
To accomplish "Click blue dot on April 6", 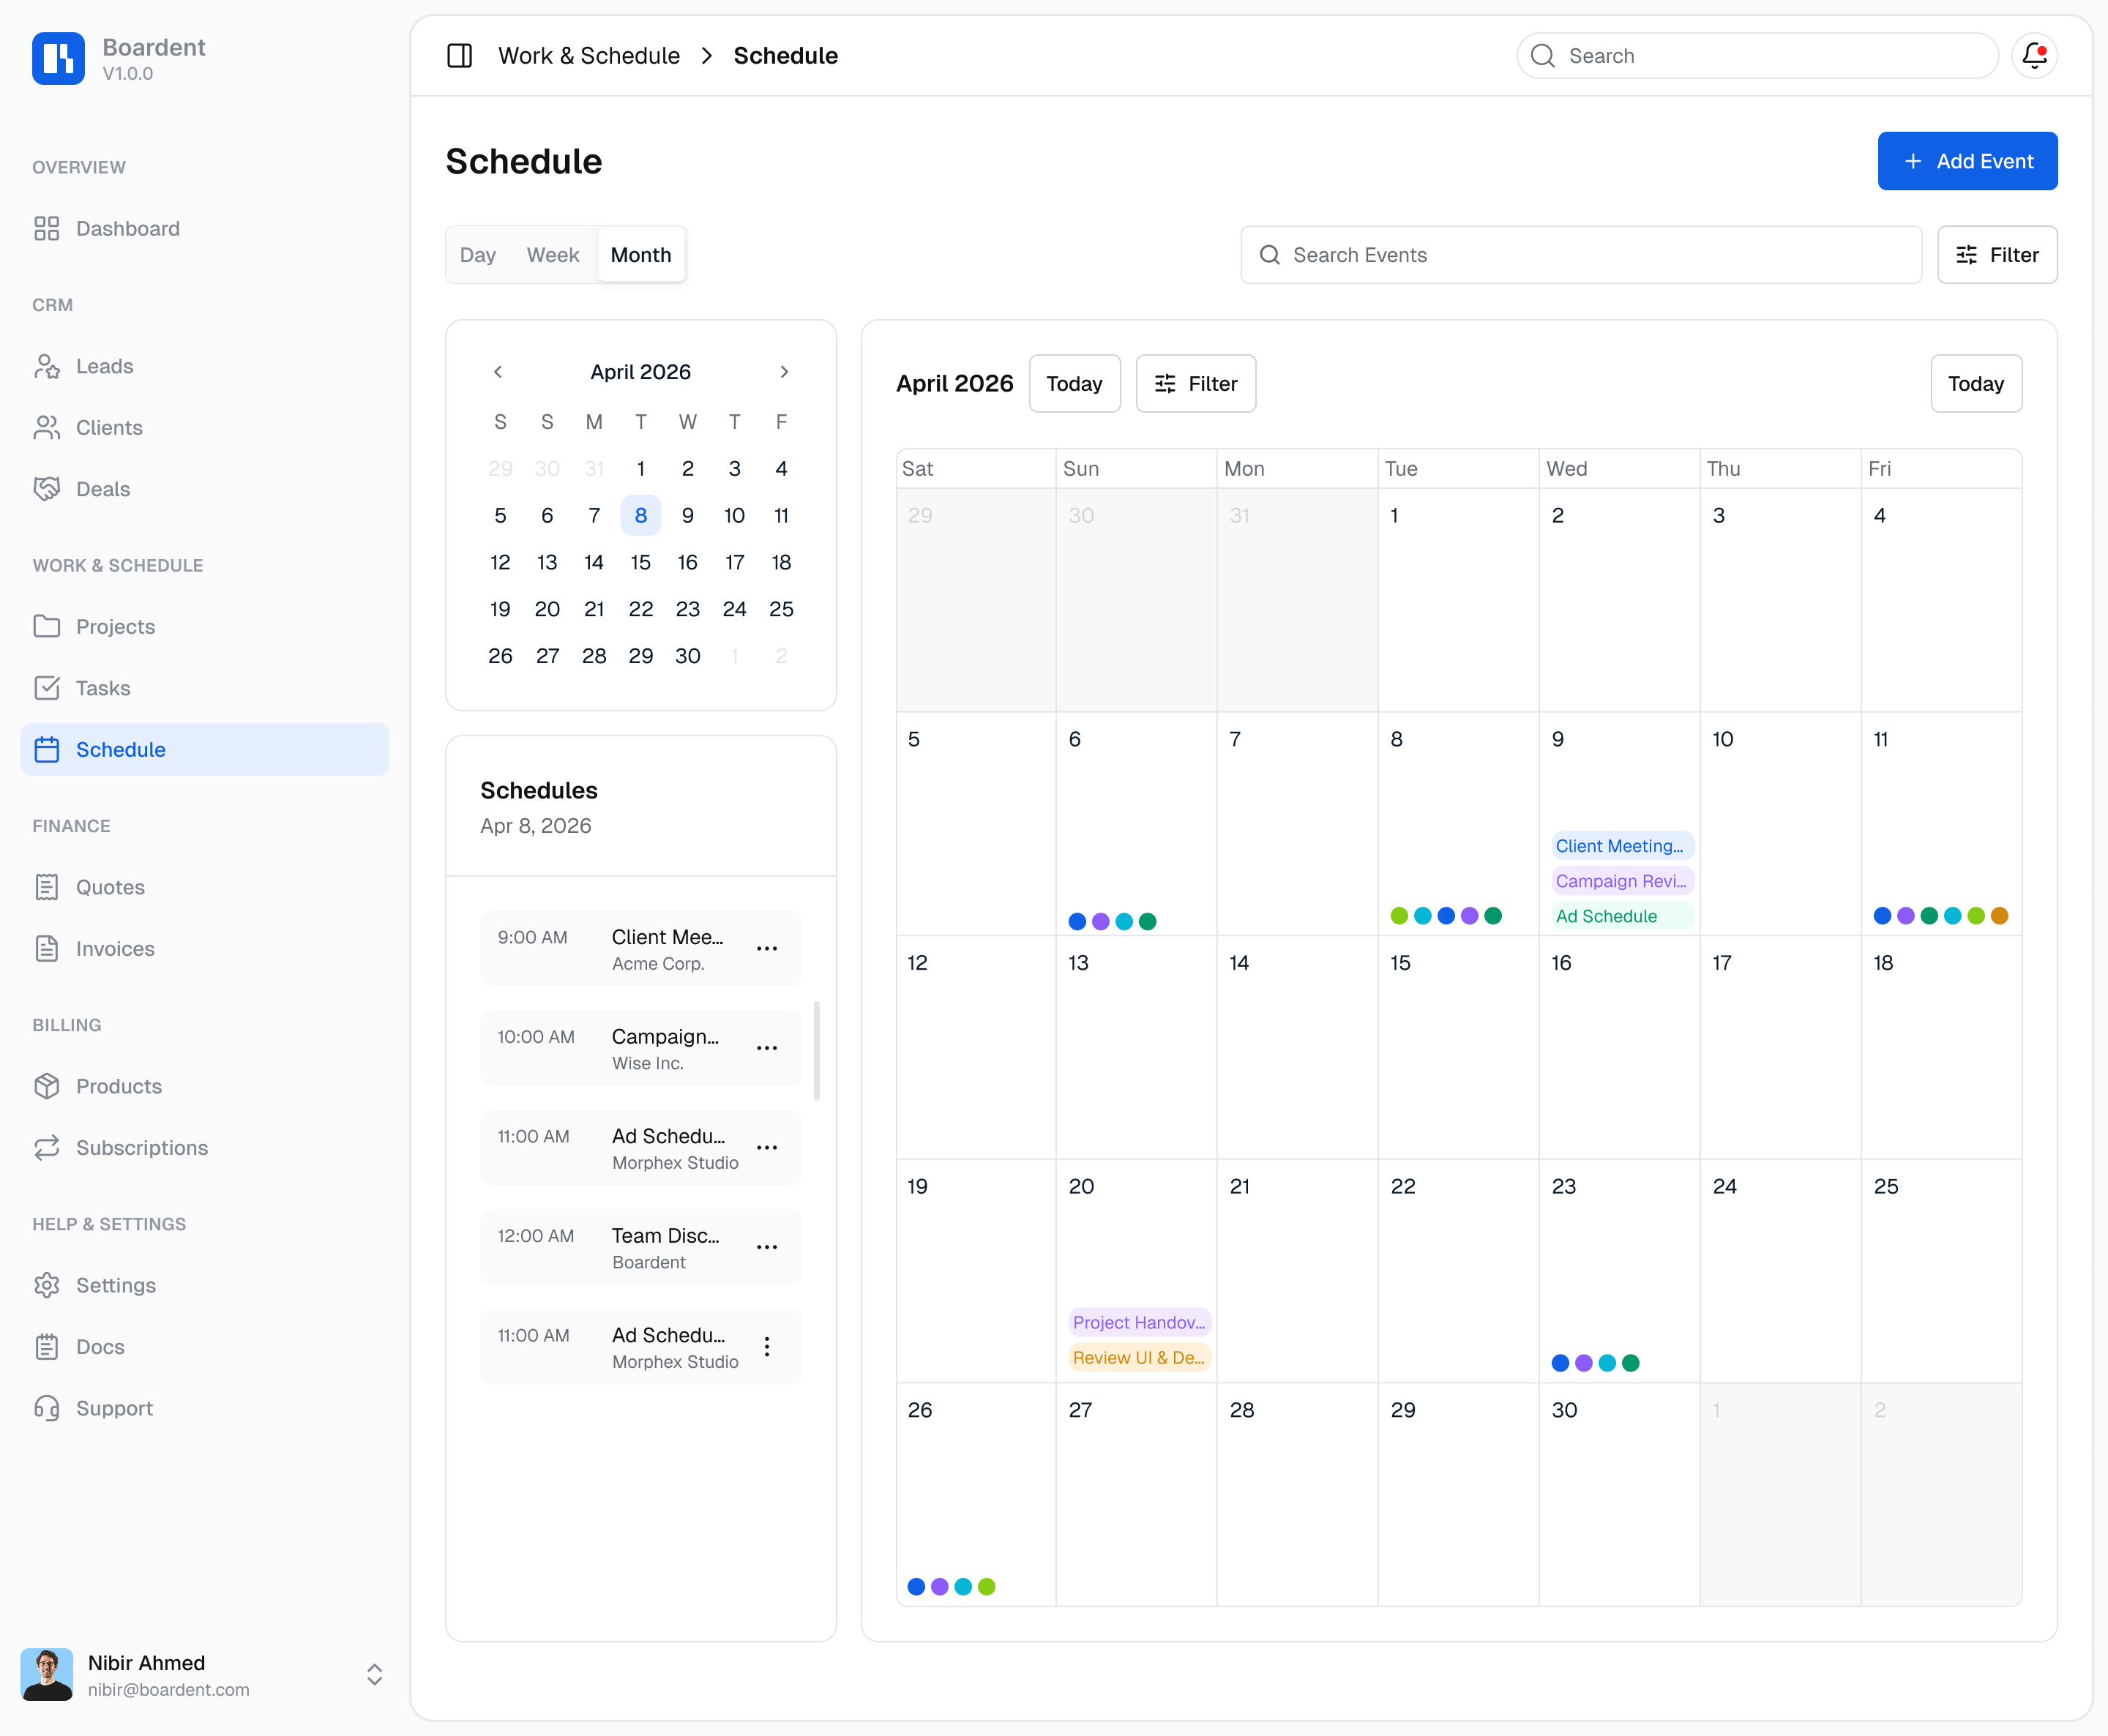I will (1077, 922).
